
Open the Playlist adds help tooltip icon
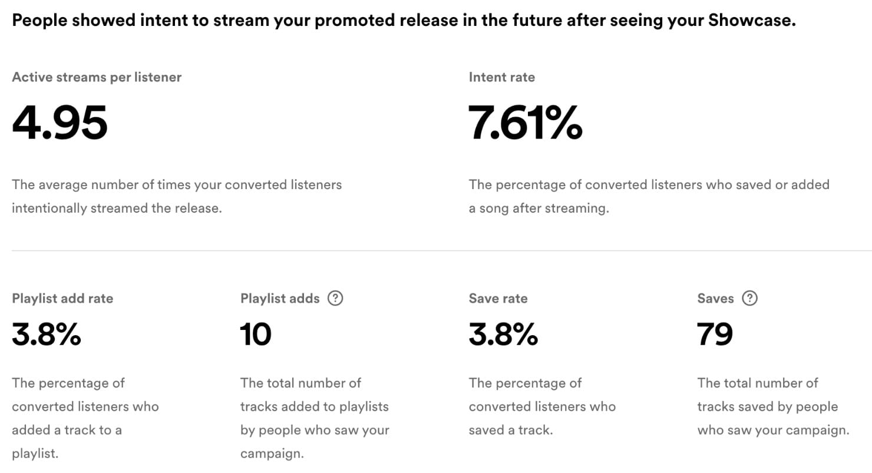coord(335,299)
